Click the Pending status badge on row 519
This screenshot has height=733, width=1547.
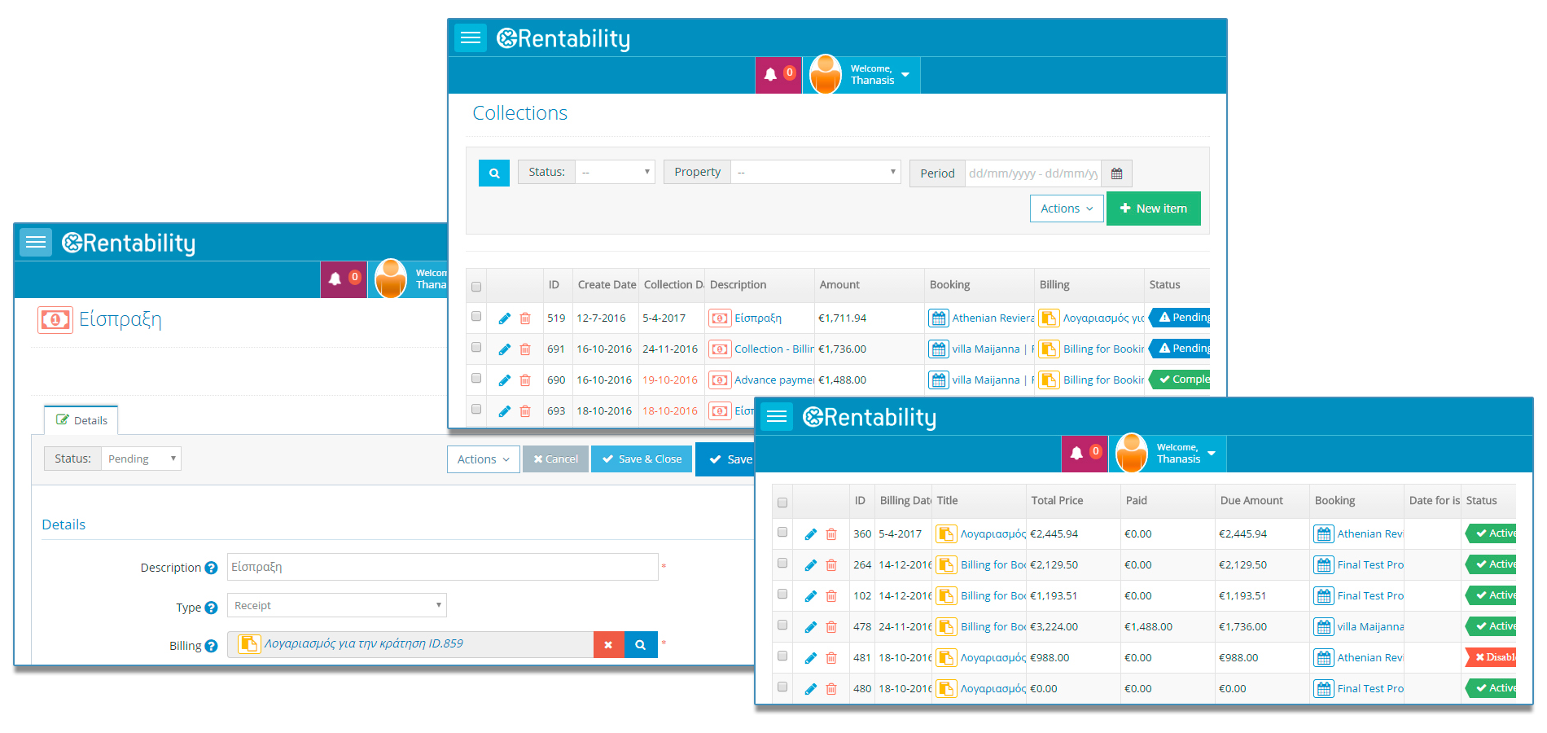point(1181,318)
